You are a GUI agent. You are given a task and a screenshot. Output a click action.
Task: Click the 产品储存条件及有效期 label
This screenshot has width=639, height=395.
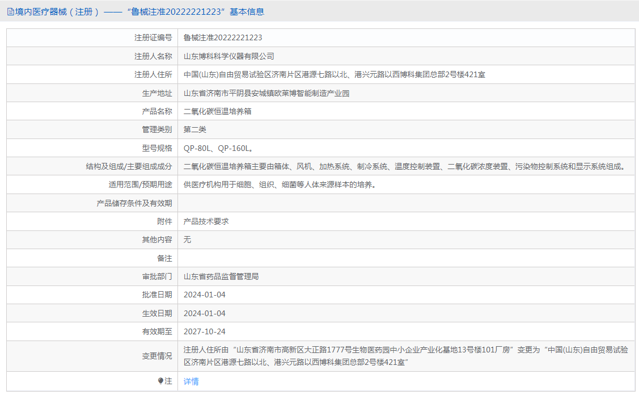134,203
